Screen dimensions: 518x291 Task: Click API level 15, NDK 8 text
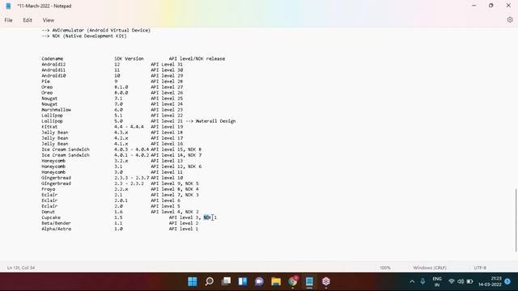point(176,150)
